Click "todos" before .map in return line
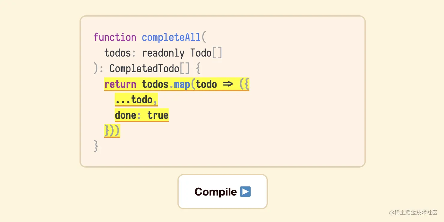Viewport: 444px width, 222px height. (155, 84)
